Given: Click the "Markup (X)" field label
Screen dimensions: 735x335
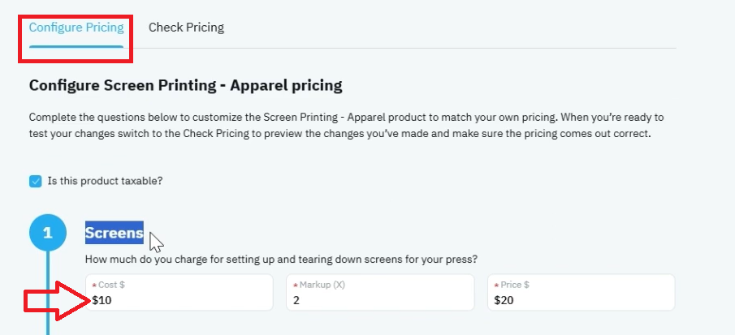Looking at the screenshot, I should pyautogui.click(x=322, y=285).
